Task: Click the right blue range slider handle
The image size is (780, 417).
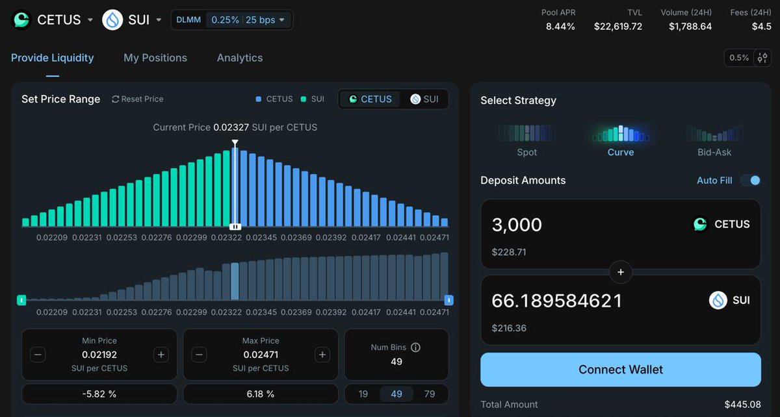Action: click(448, 300)
